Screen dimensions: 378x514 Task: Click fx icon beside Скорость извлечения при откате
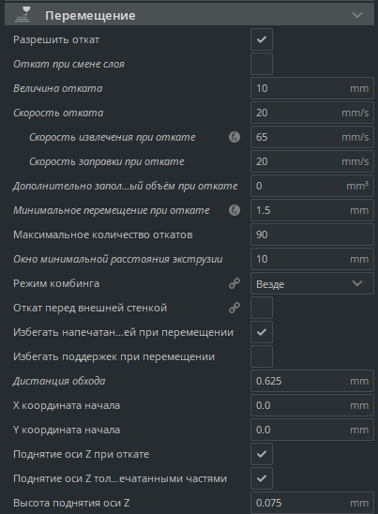click(234, 137)
